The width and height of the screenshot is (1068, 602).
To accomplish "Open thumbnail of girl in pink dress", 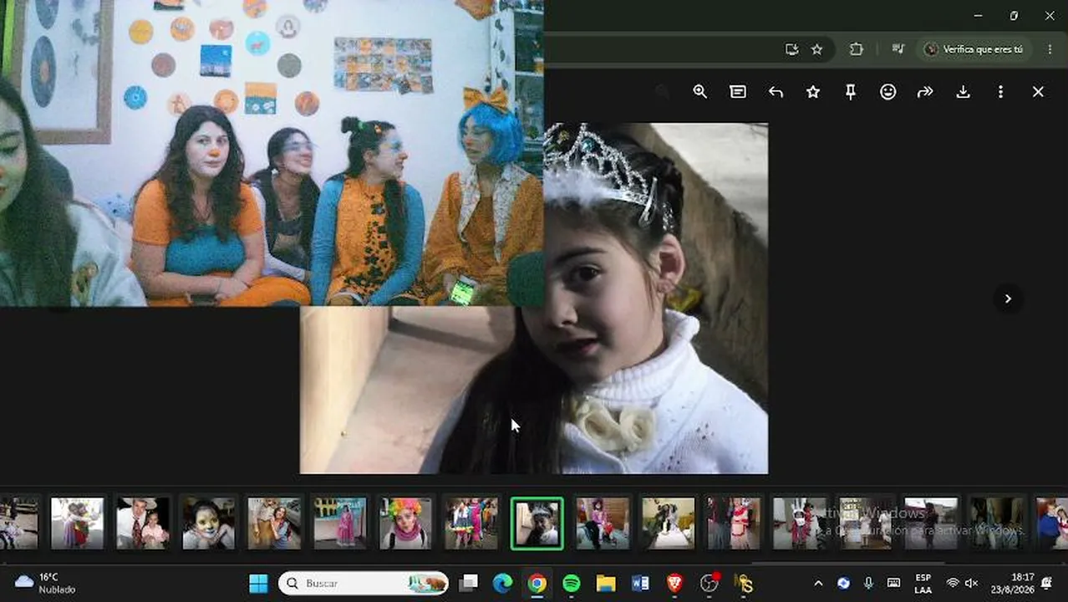I will (x=340, y=523).
